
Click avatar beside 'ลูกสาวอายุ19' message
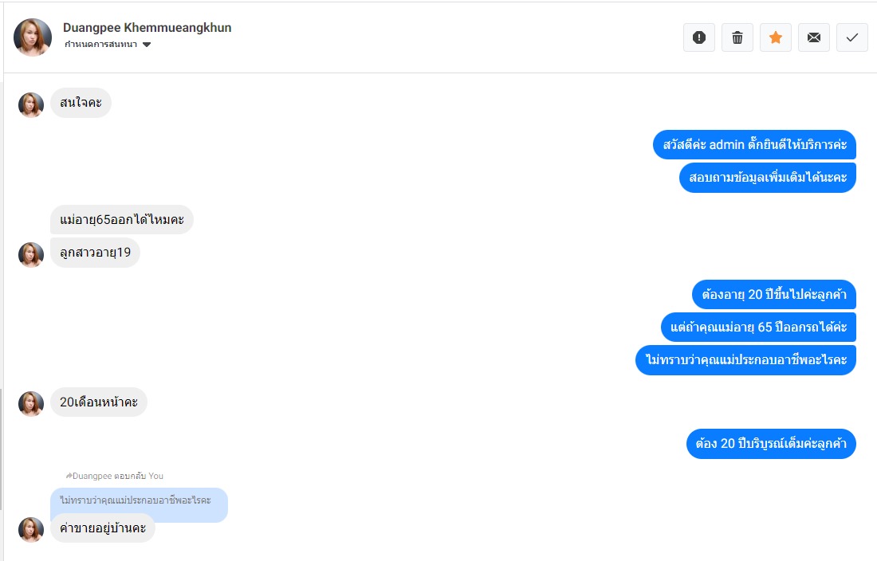[31, 255]
